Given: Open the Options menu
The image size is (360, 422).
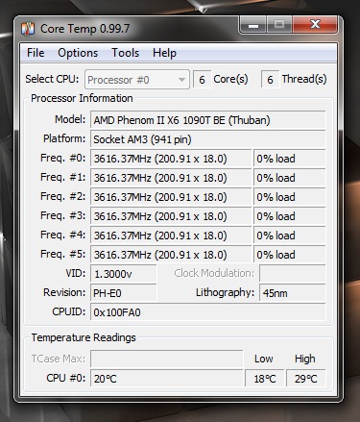Looking at the screenshot, I should pyautogui.click(x=78, y=53).
